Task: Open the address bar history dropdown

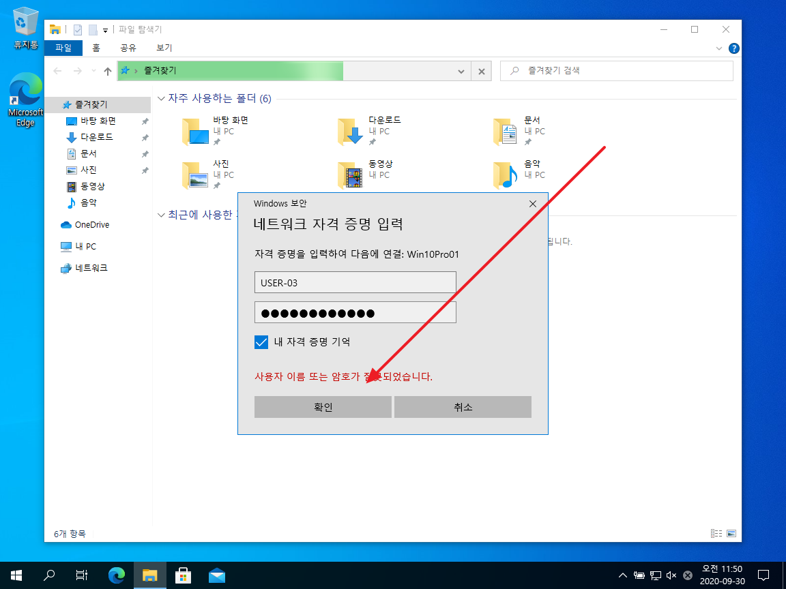Action: pyautogui.click(x=461, y=71)
